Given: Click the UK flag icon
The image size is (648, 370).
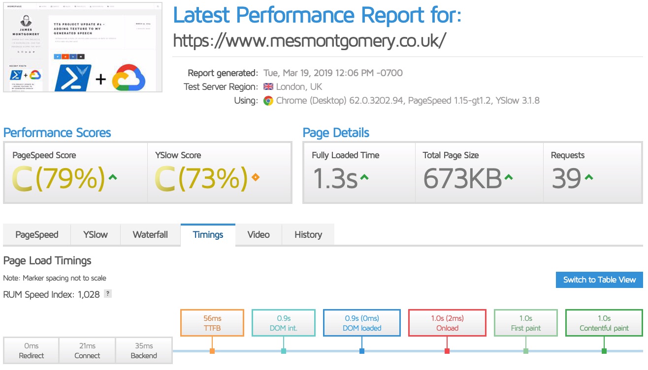Looking at the screenshot, I should point(268,87).
